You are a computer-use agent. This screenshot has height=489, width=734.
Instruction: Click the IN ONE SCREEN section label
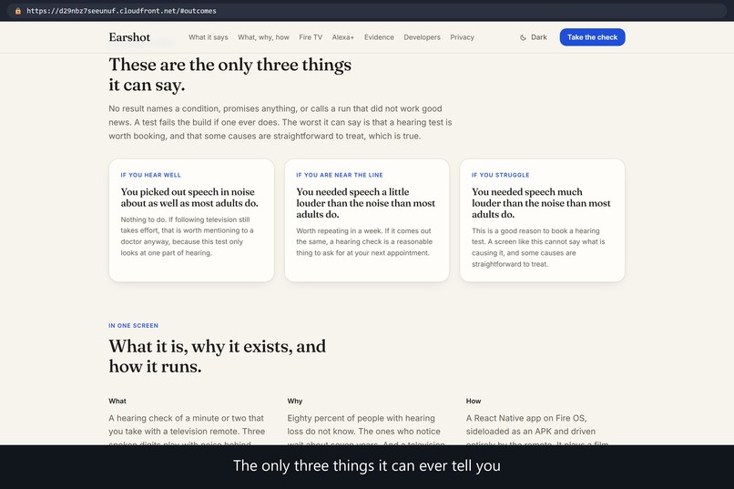pyautogui.click(x=133, y=326)
